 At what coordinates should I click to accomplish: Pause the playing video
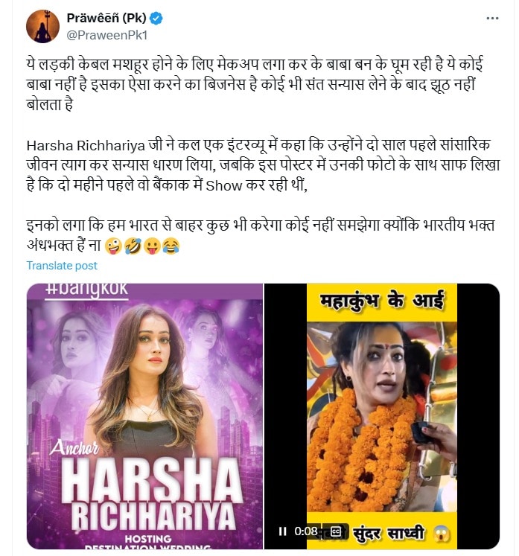coord(282,531)
